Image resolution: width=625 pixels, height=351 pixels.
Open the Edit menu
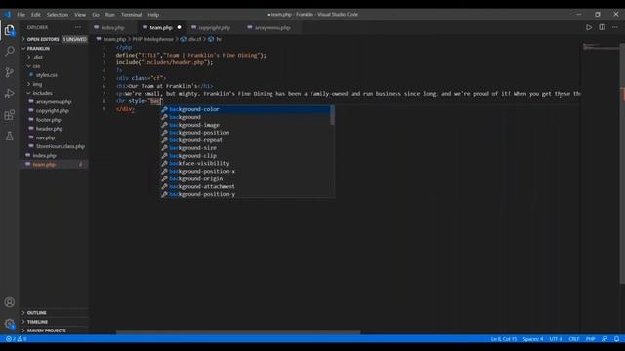pos(36,15)
